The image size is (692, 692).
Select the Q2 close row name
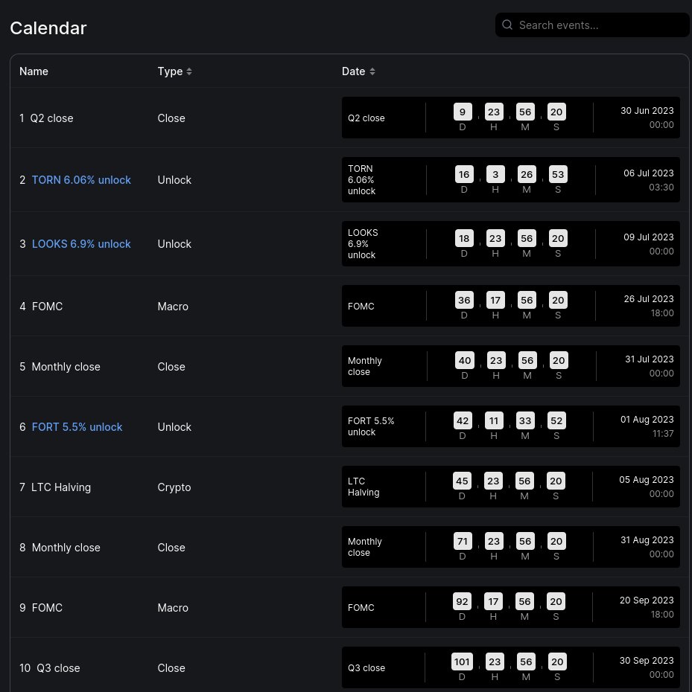pyautogui.click(x=51, y=118)
